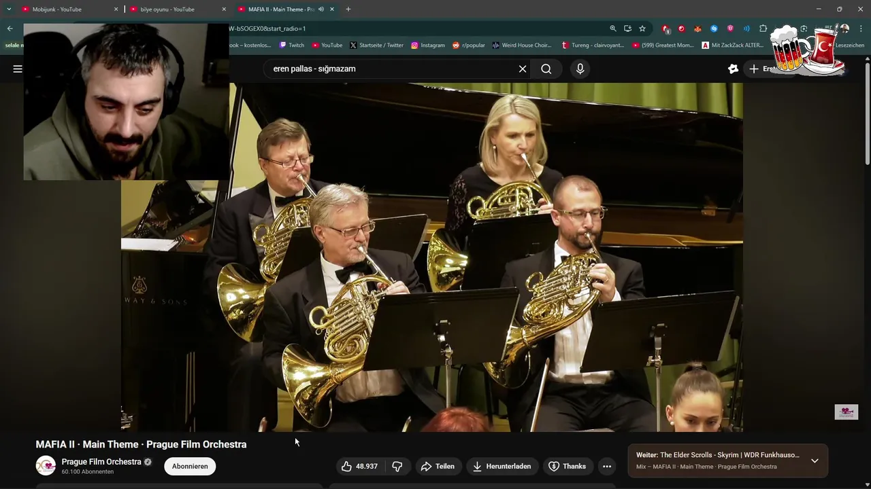Download the video via Herunterladen
The image size is (871, 489).
click(502, 466)
